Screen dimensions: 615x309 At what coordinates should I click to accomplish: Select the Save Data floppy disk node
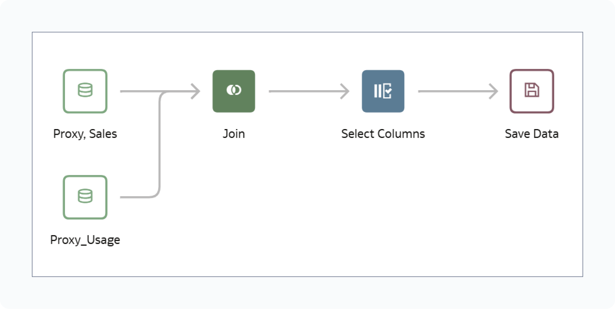(531, 91)
